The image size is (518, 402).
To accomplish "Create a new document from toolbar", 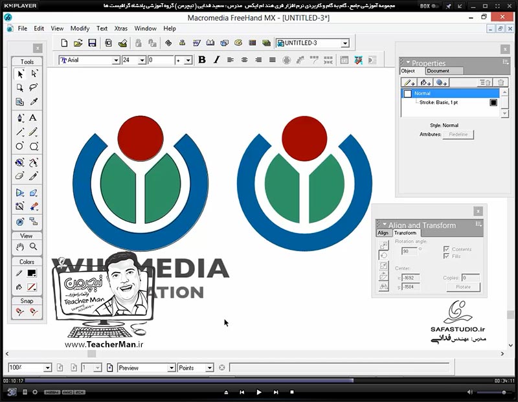I will coord(64,43).
